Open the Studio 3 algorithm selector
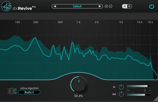Image resolution: width=158 pixels, height=102 pixels. pyautogui.click(x=29, y=92)
